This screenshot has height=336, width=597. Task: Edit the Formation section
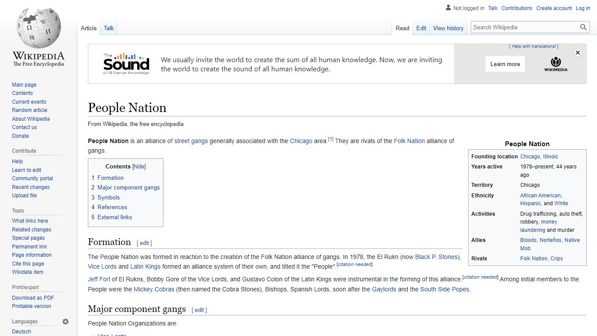(x=144, y=243)
